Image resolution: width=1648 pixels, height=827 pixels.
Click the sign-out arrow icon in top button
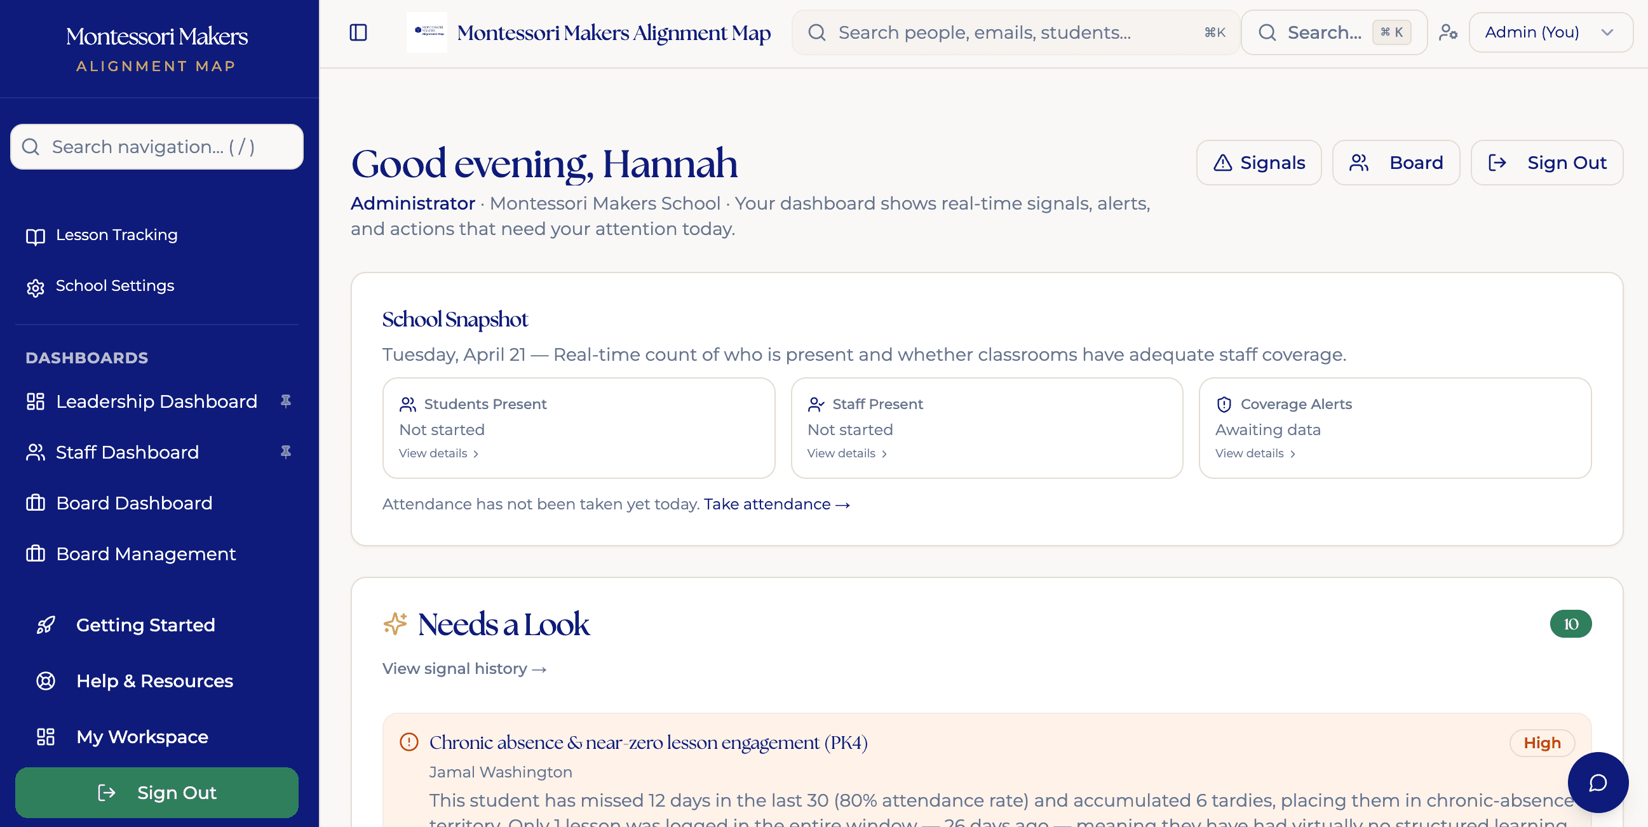click(x=1497, y=163)
